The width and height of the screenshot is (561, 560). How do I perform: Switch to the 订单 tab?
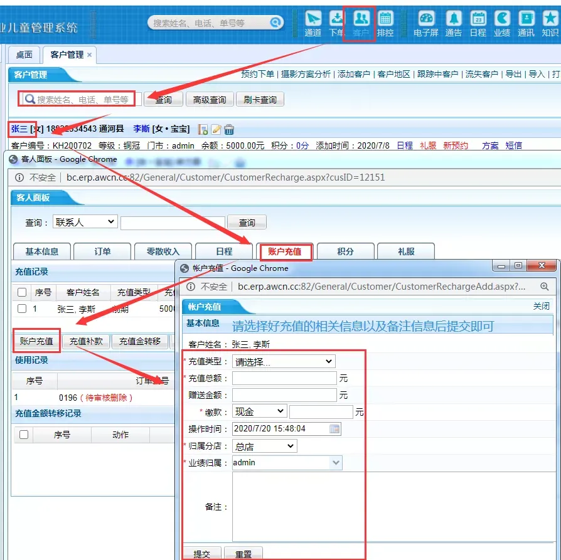[x=102, y=251]
